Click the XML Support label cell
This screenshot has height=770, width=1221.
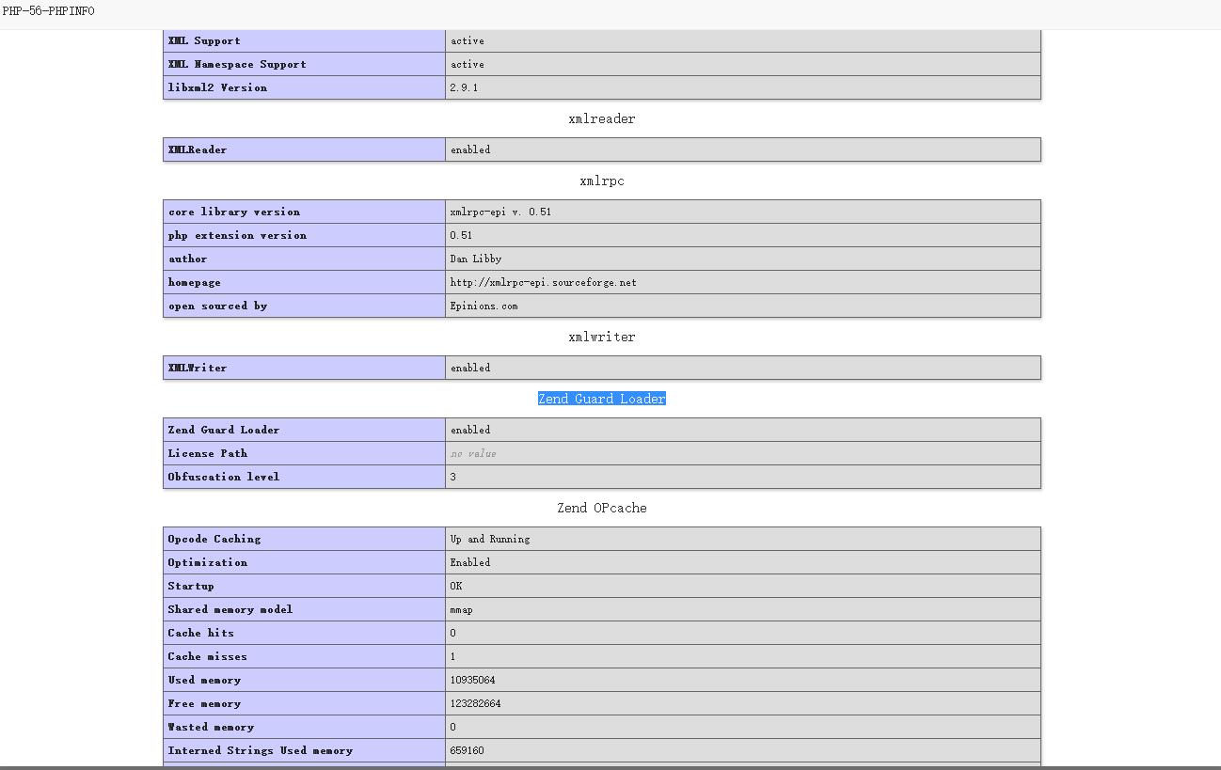point(304,40)
